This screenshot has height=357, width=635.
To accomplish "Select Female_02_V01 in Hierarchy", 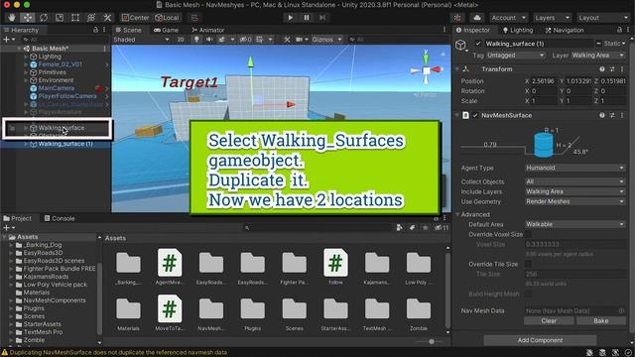I will [60, 64].
